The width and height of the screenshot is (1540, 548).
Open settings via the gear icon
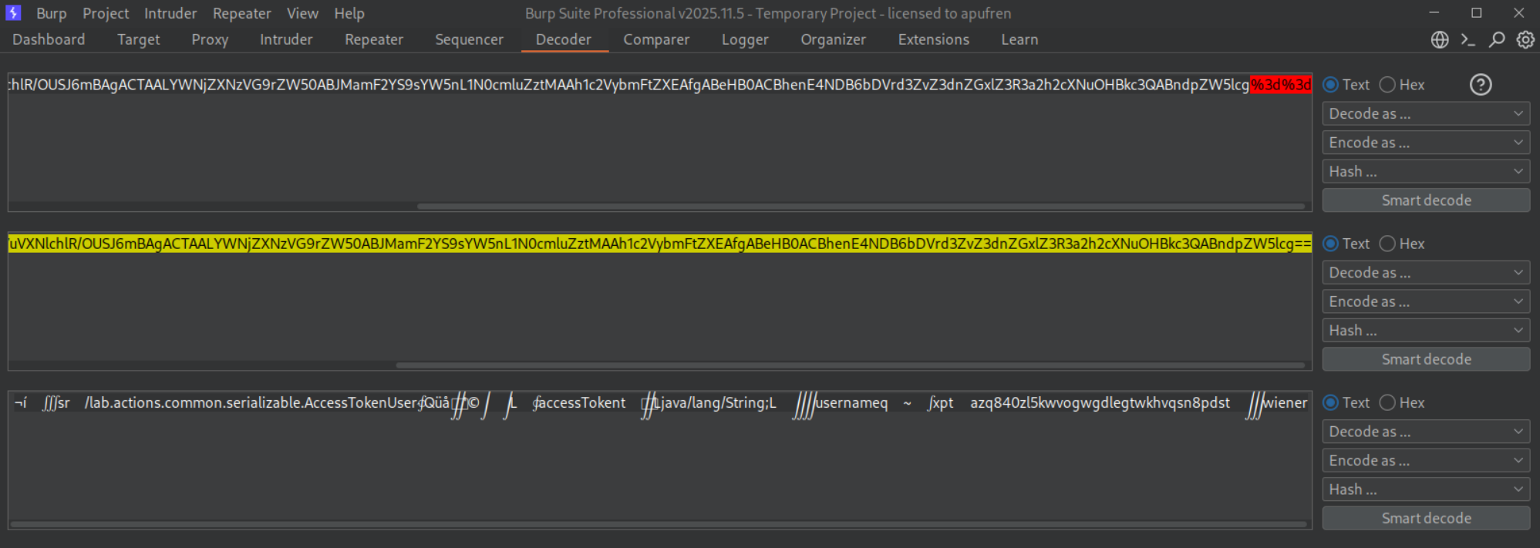point(1525,40)
